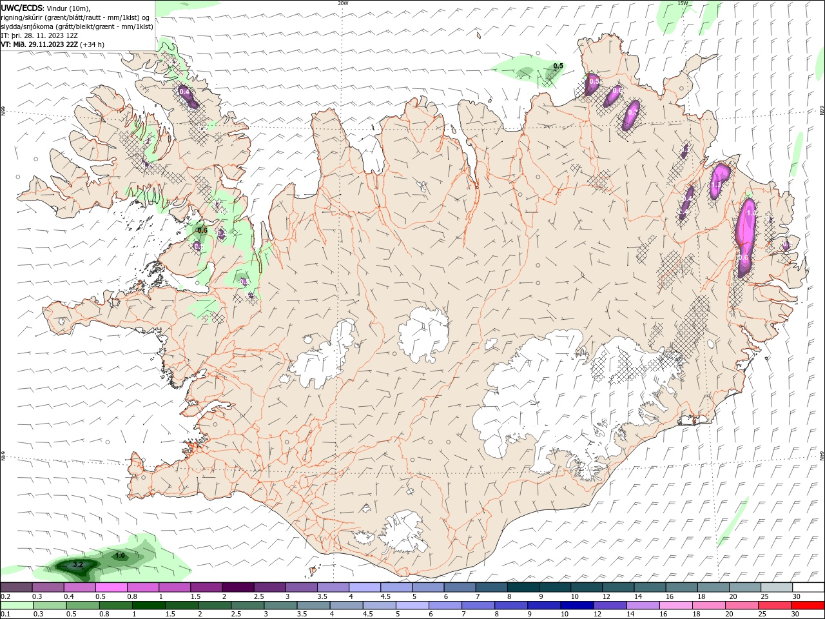This screenshot has height=619, width=825.
Task: Click the 1.3 value in east Iceland
Action: (x=715, y=185)
